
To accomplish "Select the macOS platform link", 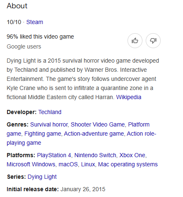I will 68,164.
